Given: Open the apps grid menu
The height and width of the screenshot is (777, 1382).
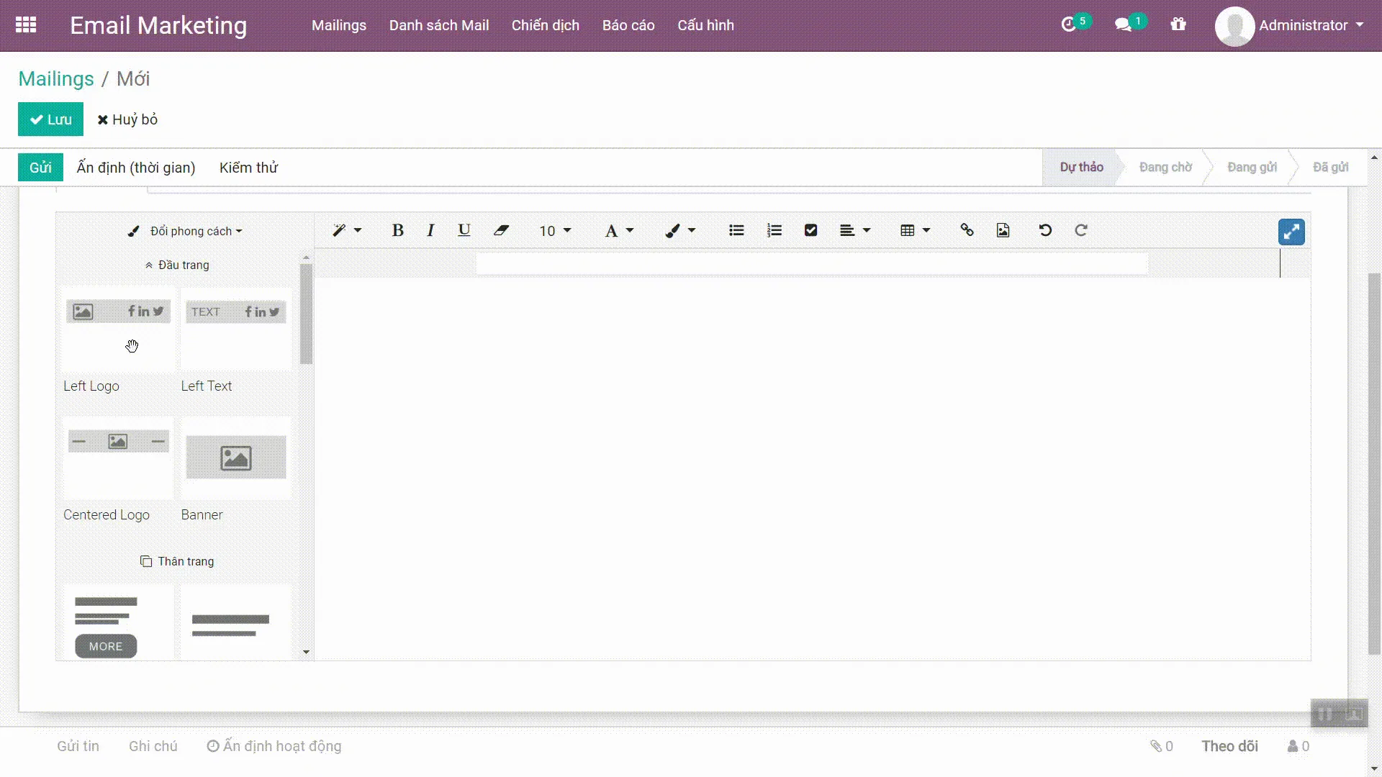Looking at the screenshot, I should [x=26, y=25].
